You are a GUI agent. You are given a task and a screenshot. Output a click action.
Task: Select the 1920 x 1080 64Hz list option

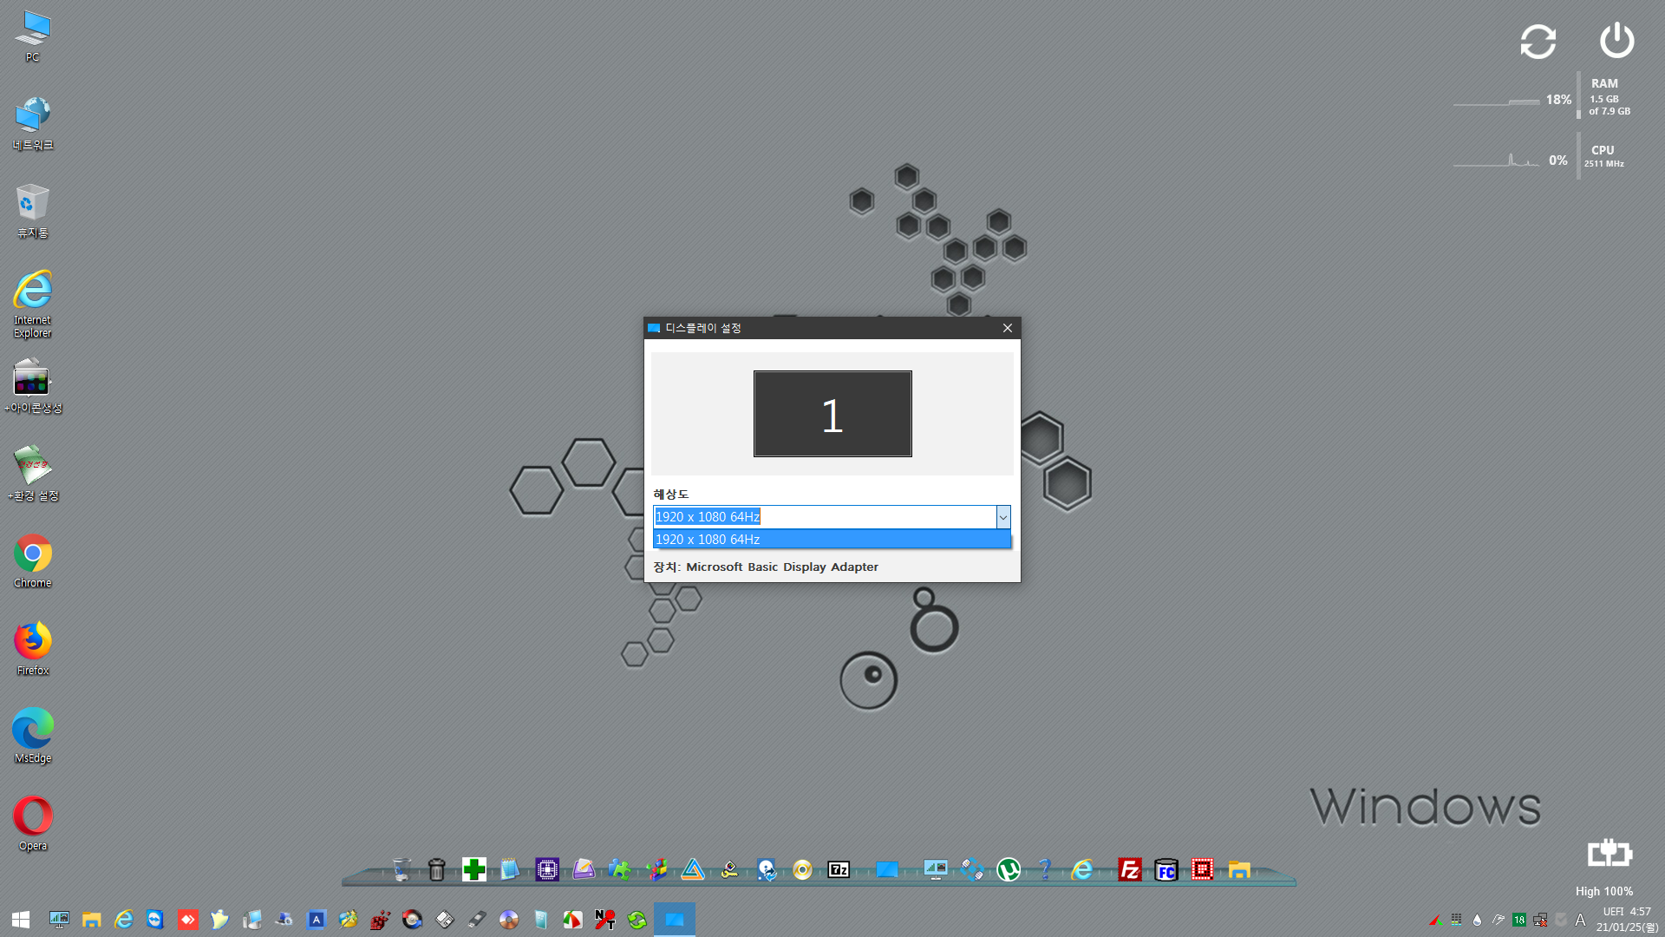[x=832, y=540]
